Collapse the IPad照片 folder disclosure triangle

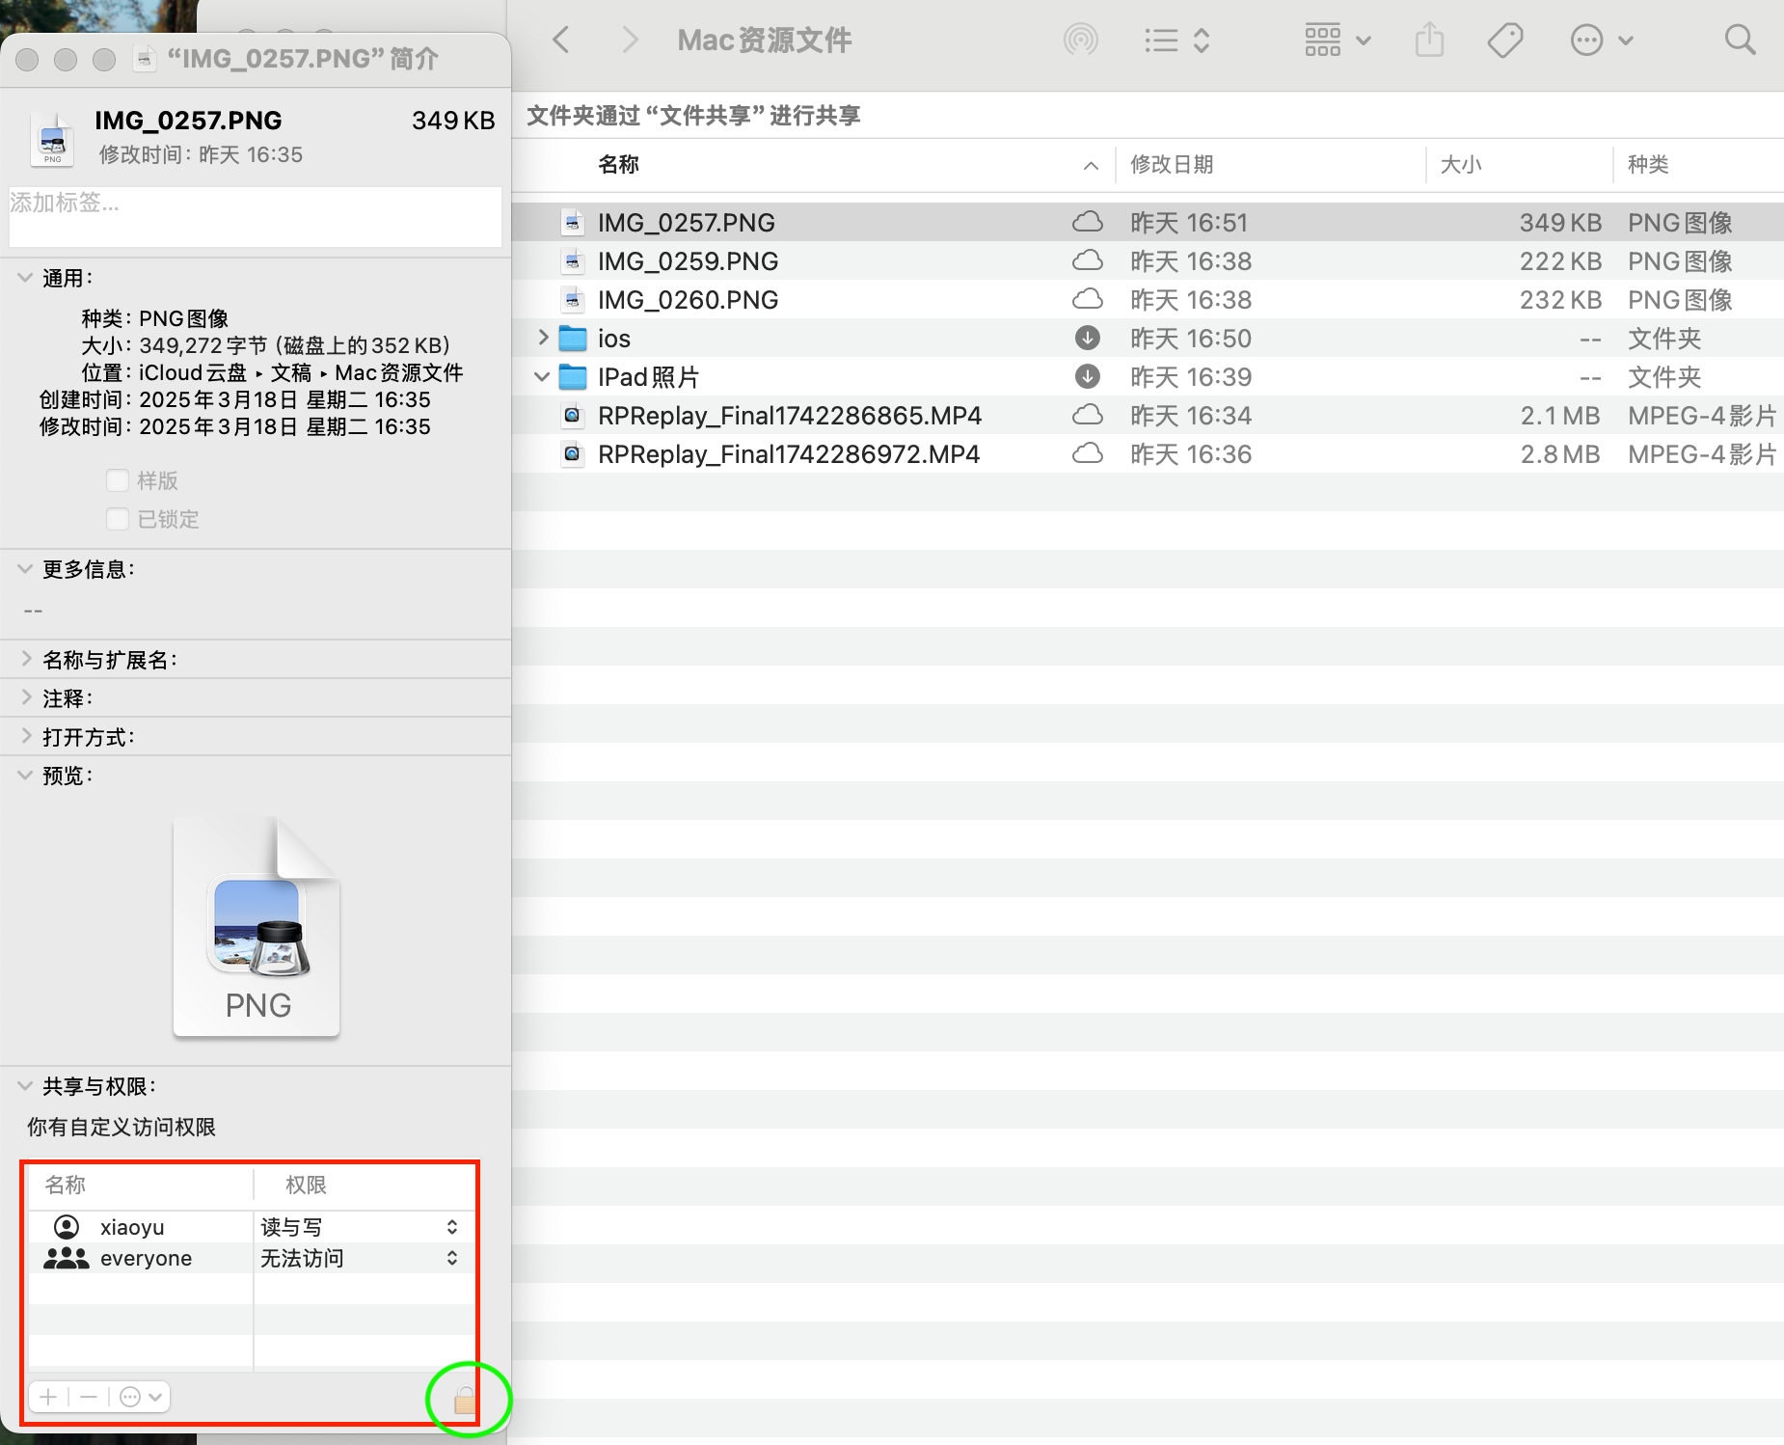(x=541, y=376)
